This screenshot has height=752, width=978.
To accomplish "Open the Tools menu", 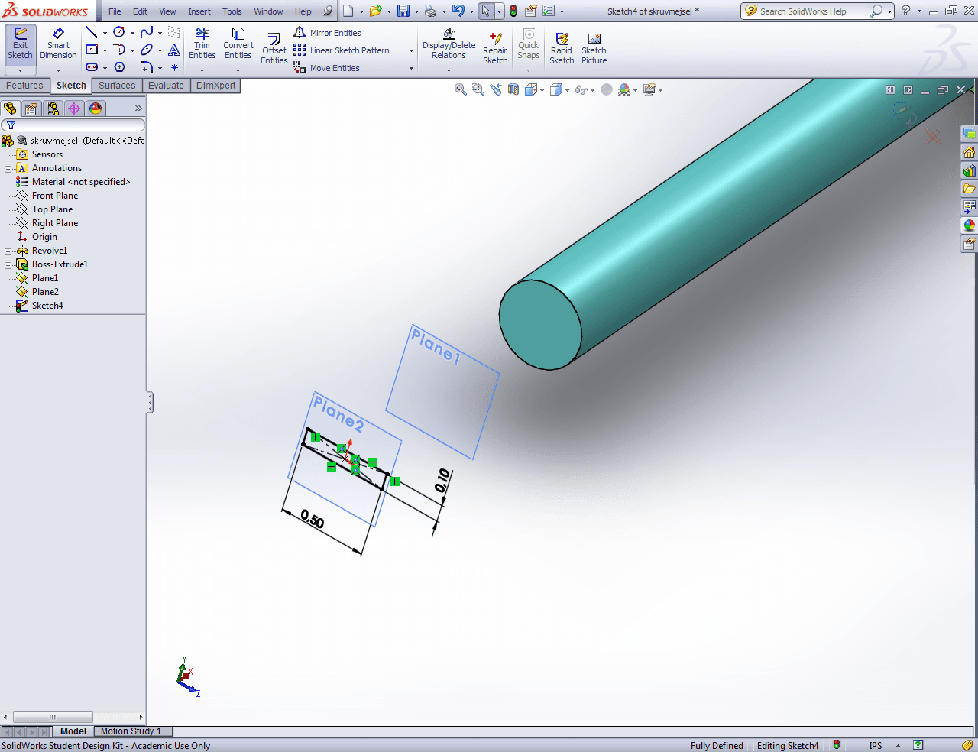I will click(x=232, y=11).
